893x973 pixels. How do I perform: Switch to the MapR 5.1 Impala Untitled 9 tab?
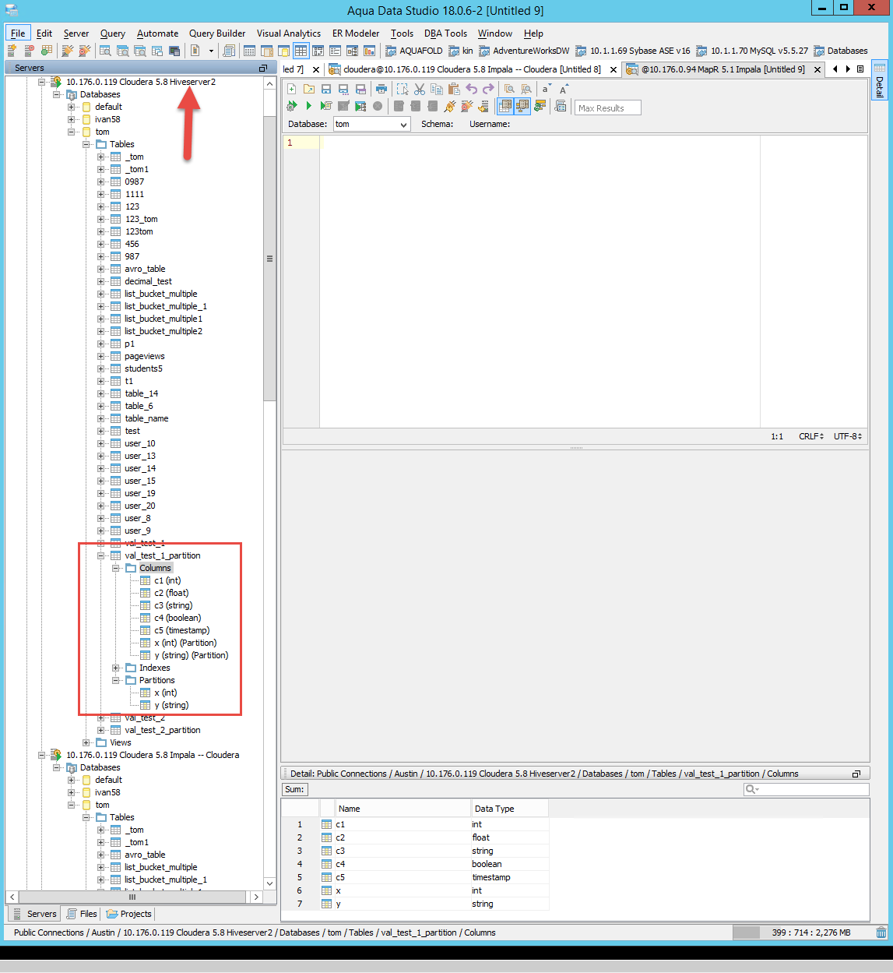(724, 69)
